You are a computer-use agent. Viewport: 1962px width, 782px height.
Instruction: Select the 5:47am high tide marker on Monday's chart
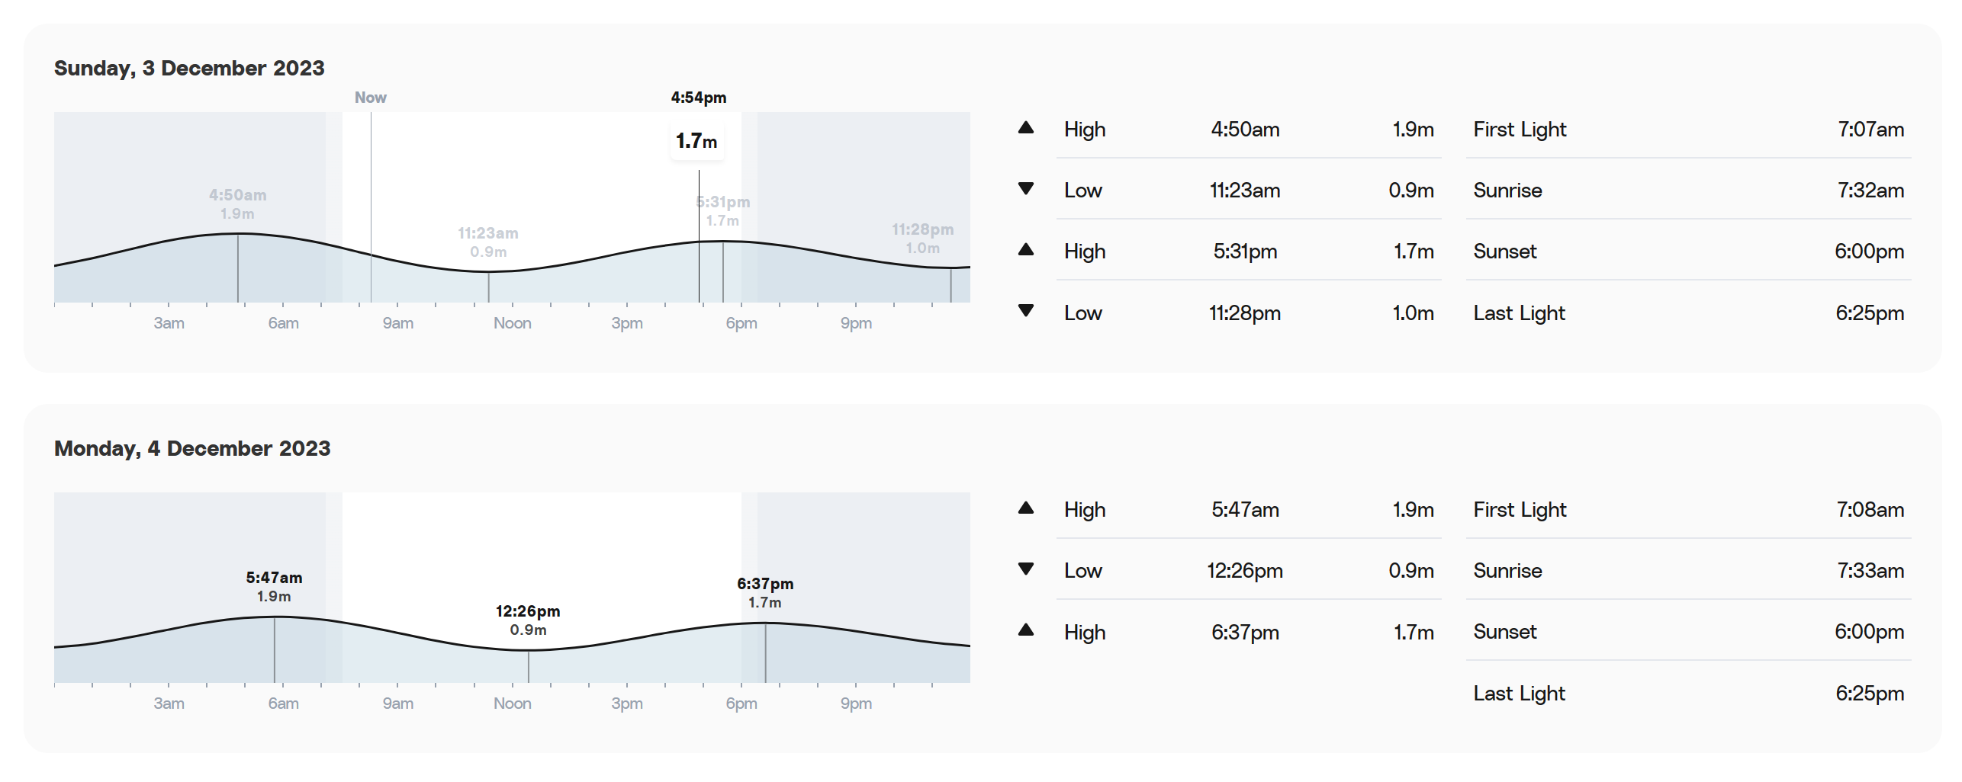[x=274, y=586]
